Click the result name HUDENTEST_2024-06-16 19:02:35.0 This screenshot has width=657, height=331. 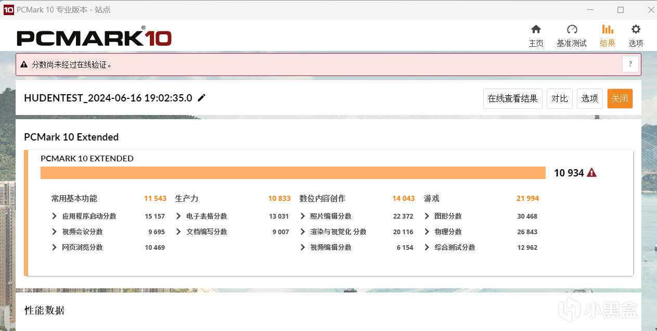pyautogui.click(x=108, y=98)
